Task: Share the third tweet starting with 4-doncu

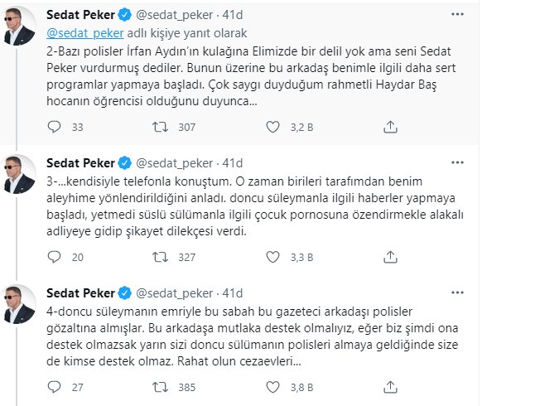Action: (390, 387)
